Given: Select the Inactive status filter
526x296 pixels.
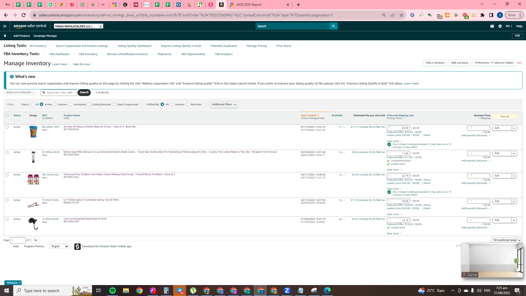Looking at the screenshot, I should (x=55, y=104).
